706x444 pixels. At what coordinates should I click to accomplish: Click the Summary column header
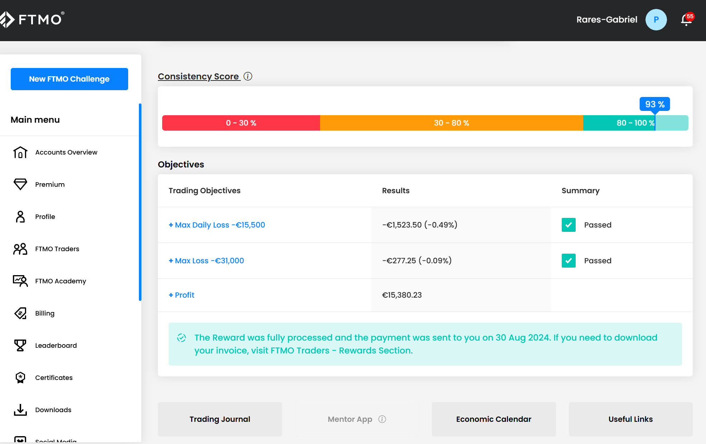pyautogui.click(x=580, y=191)
